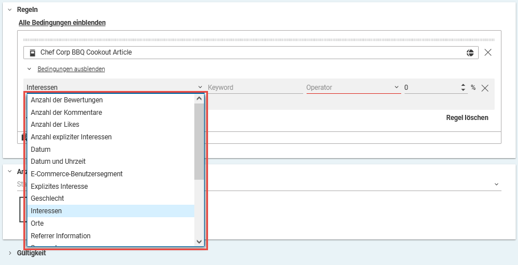Screen dimensions: 518x265
Task: Remove the Chef Corp BBQ Cookout Article rule
Action: 488,53
